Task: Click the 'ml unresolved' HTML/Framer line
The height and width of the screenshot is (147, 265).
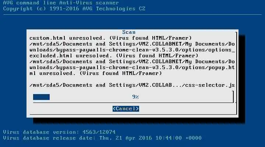Action: (96, 73)
